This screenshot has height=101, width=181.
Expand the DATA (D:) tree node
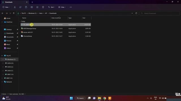click(3, 63)
